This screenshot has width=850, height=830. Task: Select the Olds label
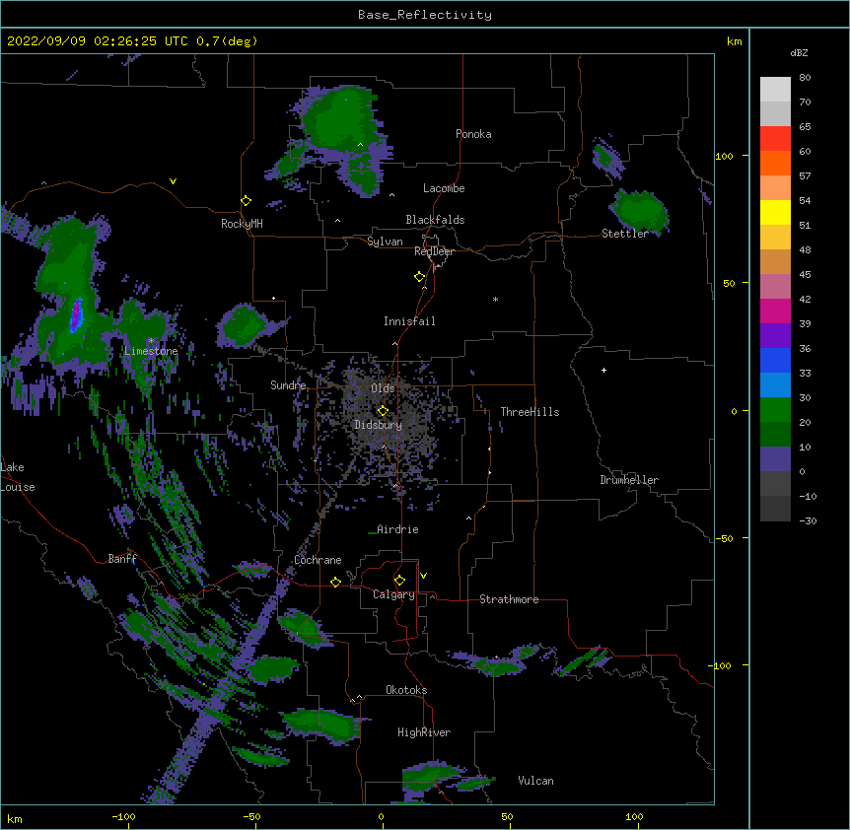(383, 388)
